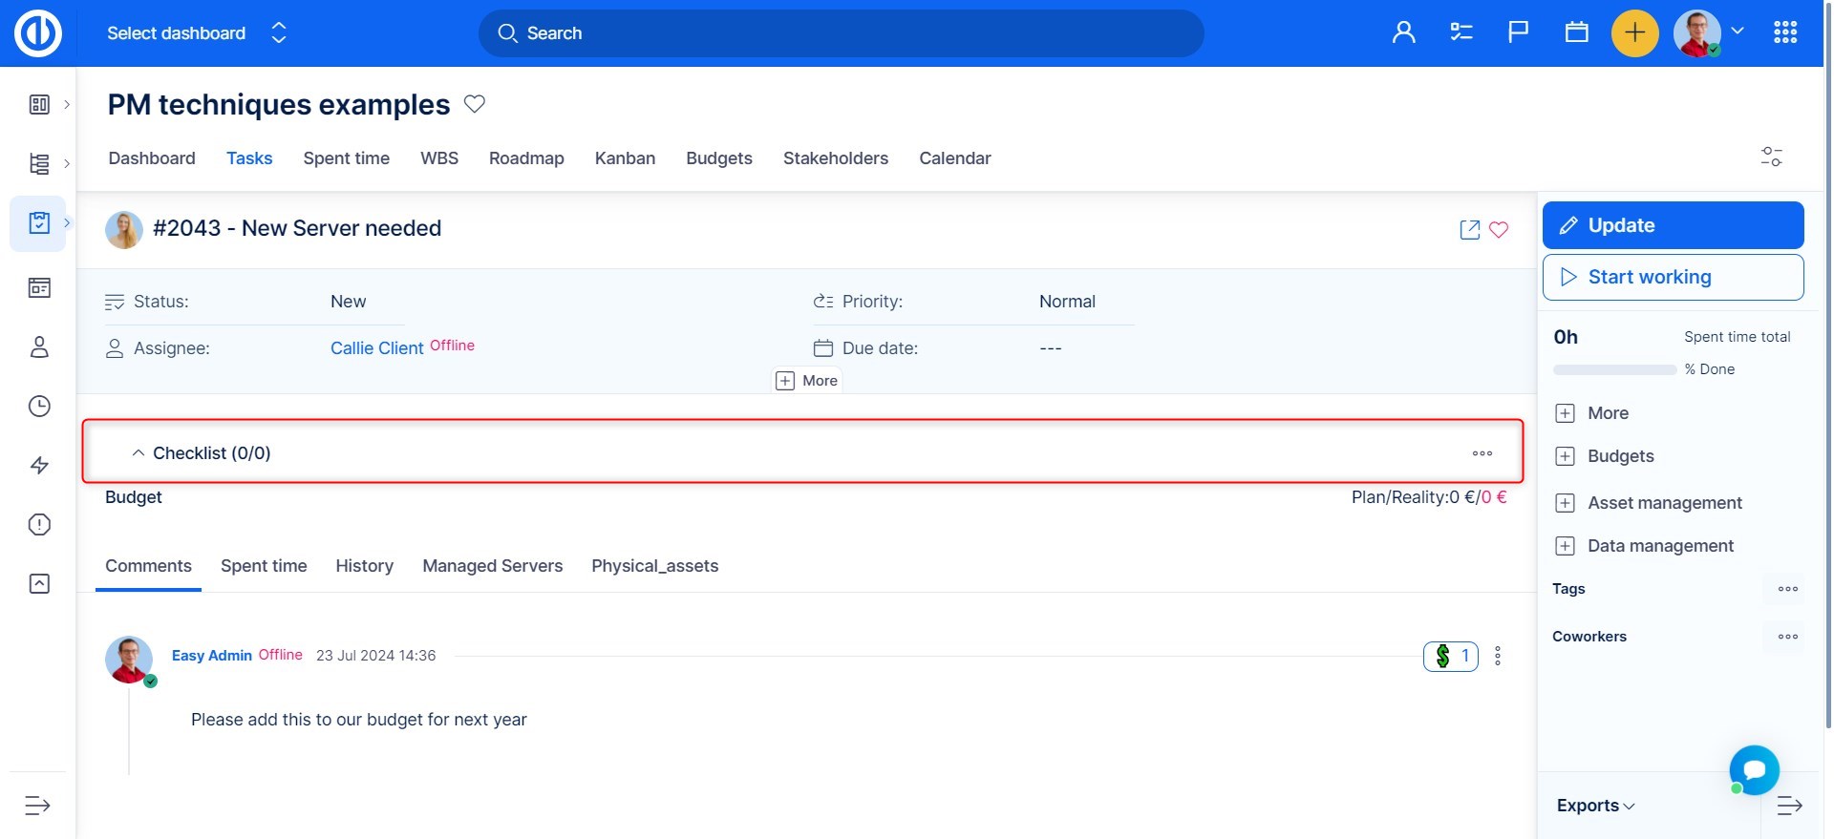Click the lightning bolt sidebar icon
Viewport: 1834px width, 839px height.
pos(39,466)
